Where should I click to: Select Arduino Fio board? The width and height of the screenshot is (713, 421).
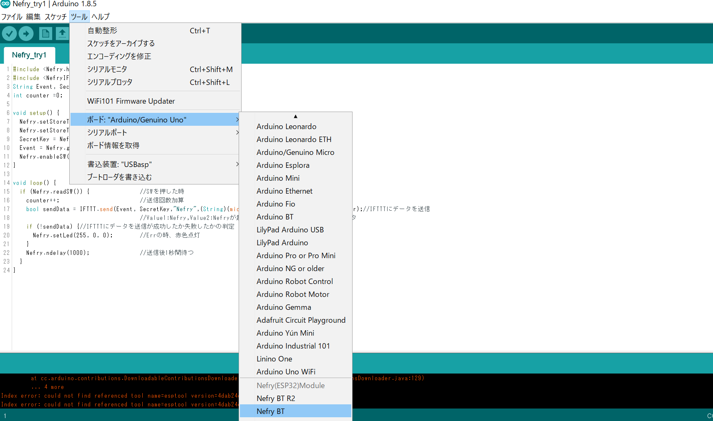[x=295, y=204]
